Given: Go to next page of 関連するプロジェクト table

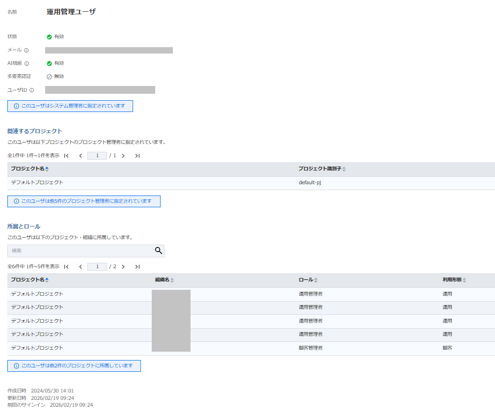Looking at the screenshot, I should pyautogui.click(x=123, y=156).
